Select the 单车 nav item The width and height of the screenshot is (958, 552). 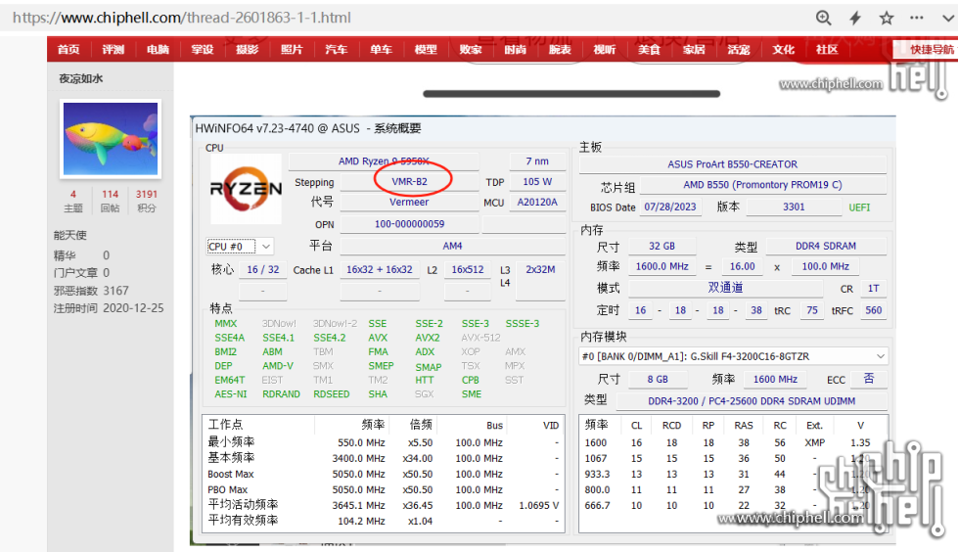(381, 50)
